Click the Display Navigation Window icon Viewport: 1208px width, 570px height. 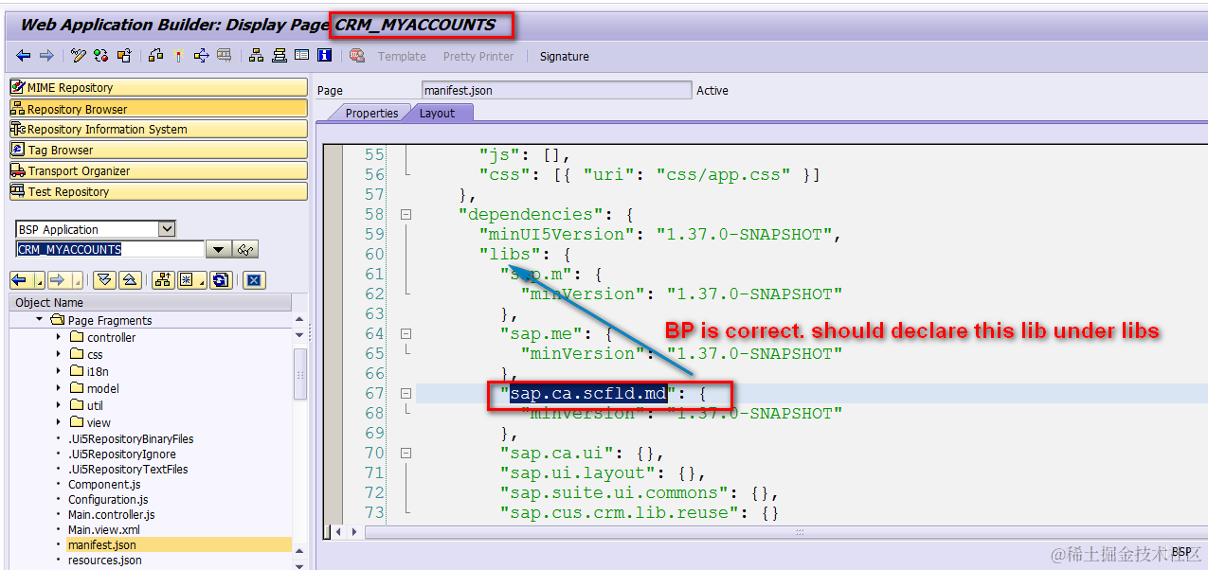pyautogui.click(x=279, y=56)
